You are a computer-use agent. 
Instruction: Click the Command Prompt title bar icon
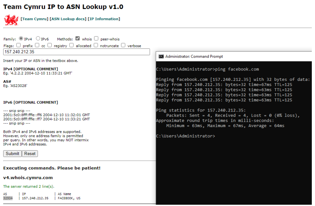[161, 56]
